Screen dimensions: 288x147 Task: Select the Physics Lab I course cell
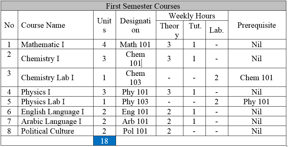pos(43,102)
